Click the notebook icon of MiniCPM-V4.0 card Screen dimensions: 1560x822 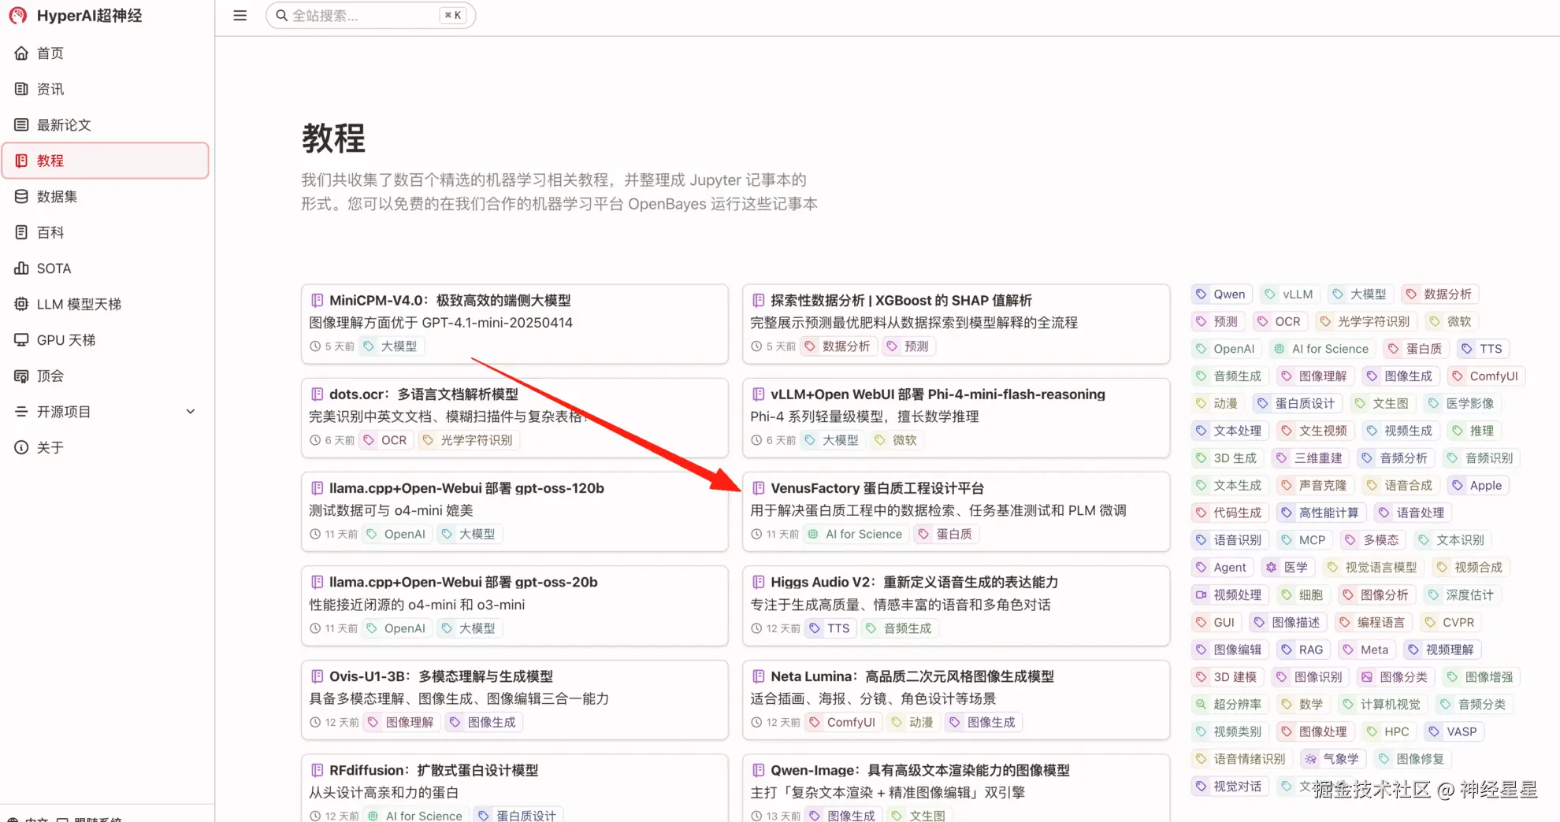click(x=317, y=301)
